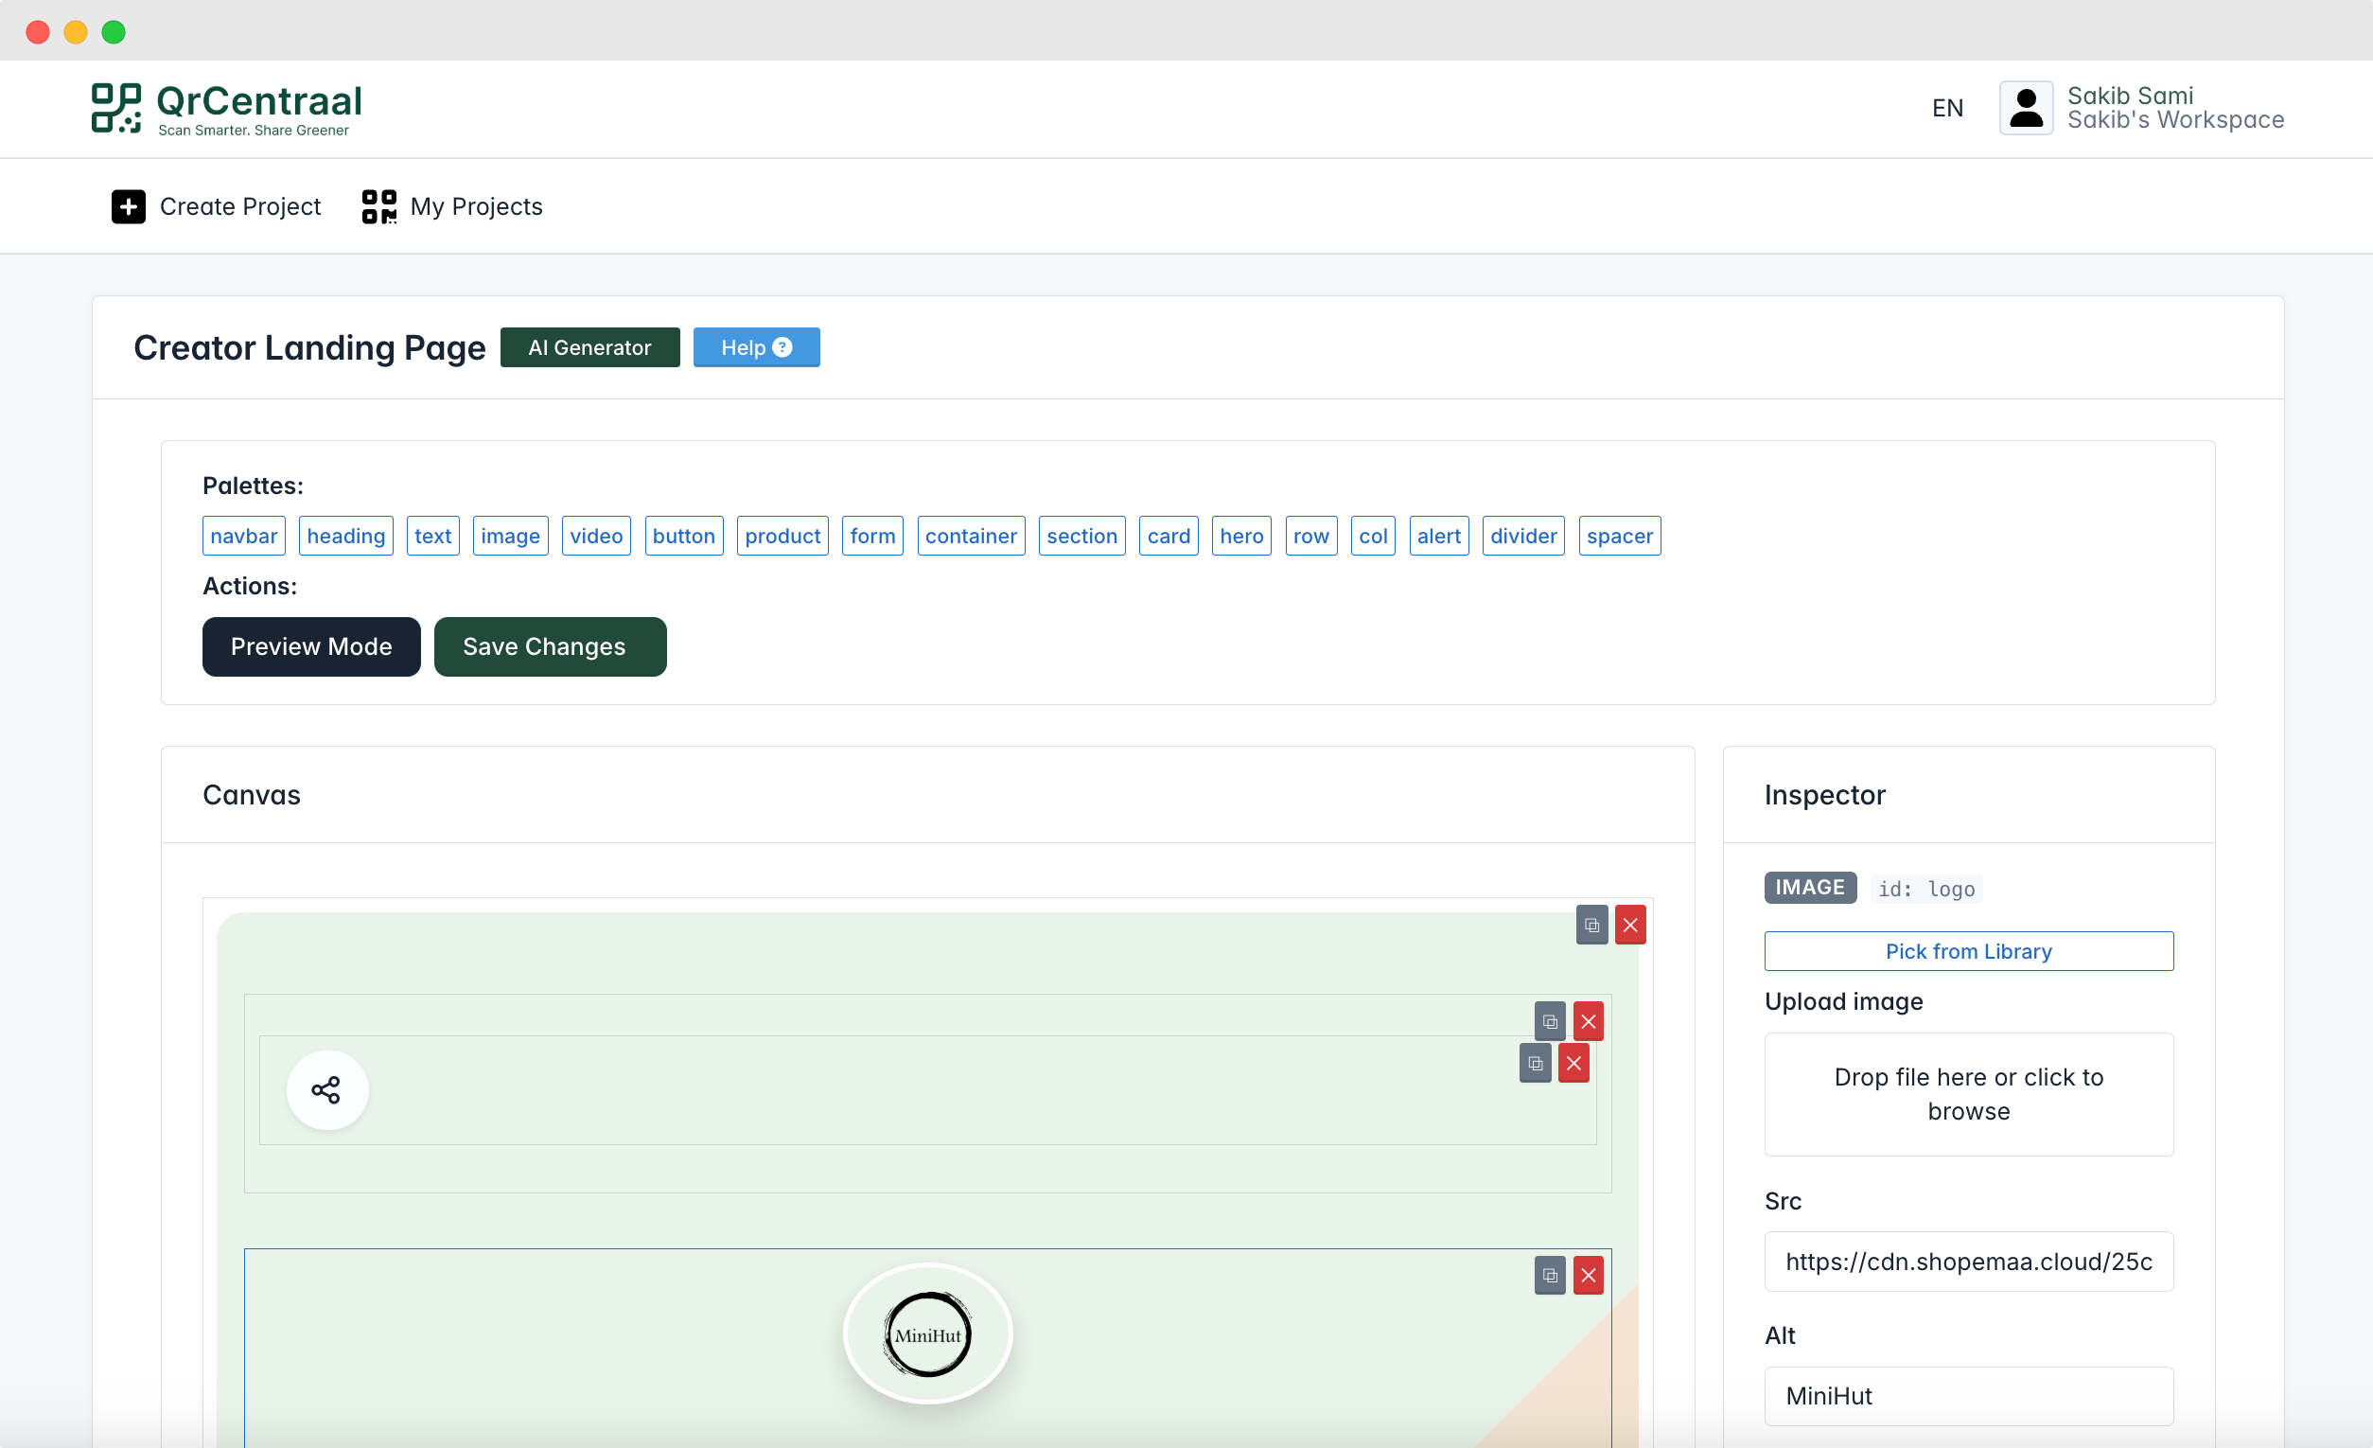Switch to Preview Mode
The height and width of the screenshot is (1448, 2373).
coord(311,646)
